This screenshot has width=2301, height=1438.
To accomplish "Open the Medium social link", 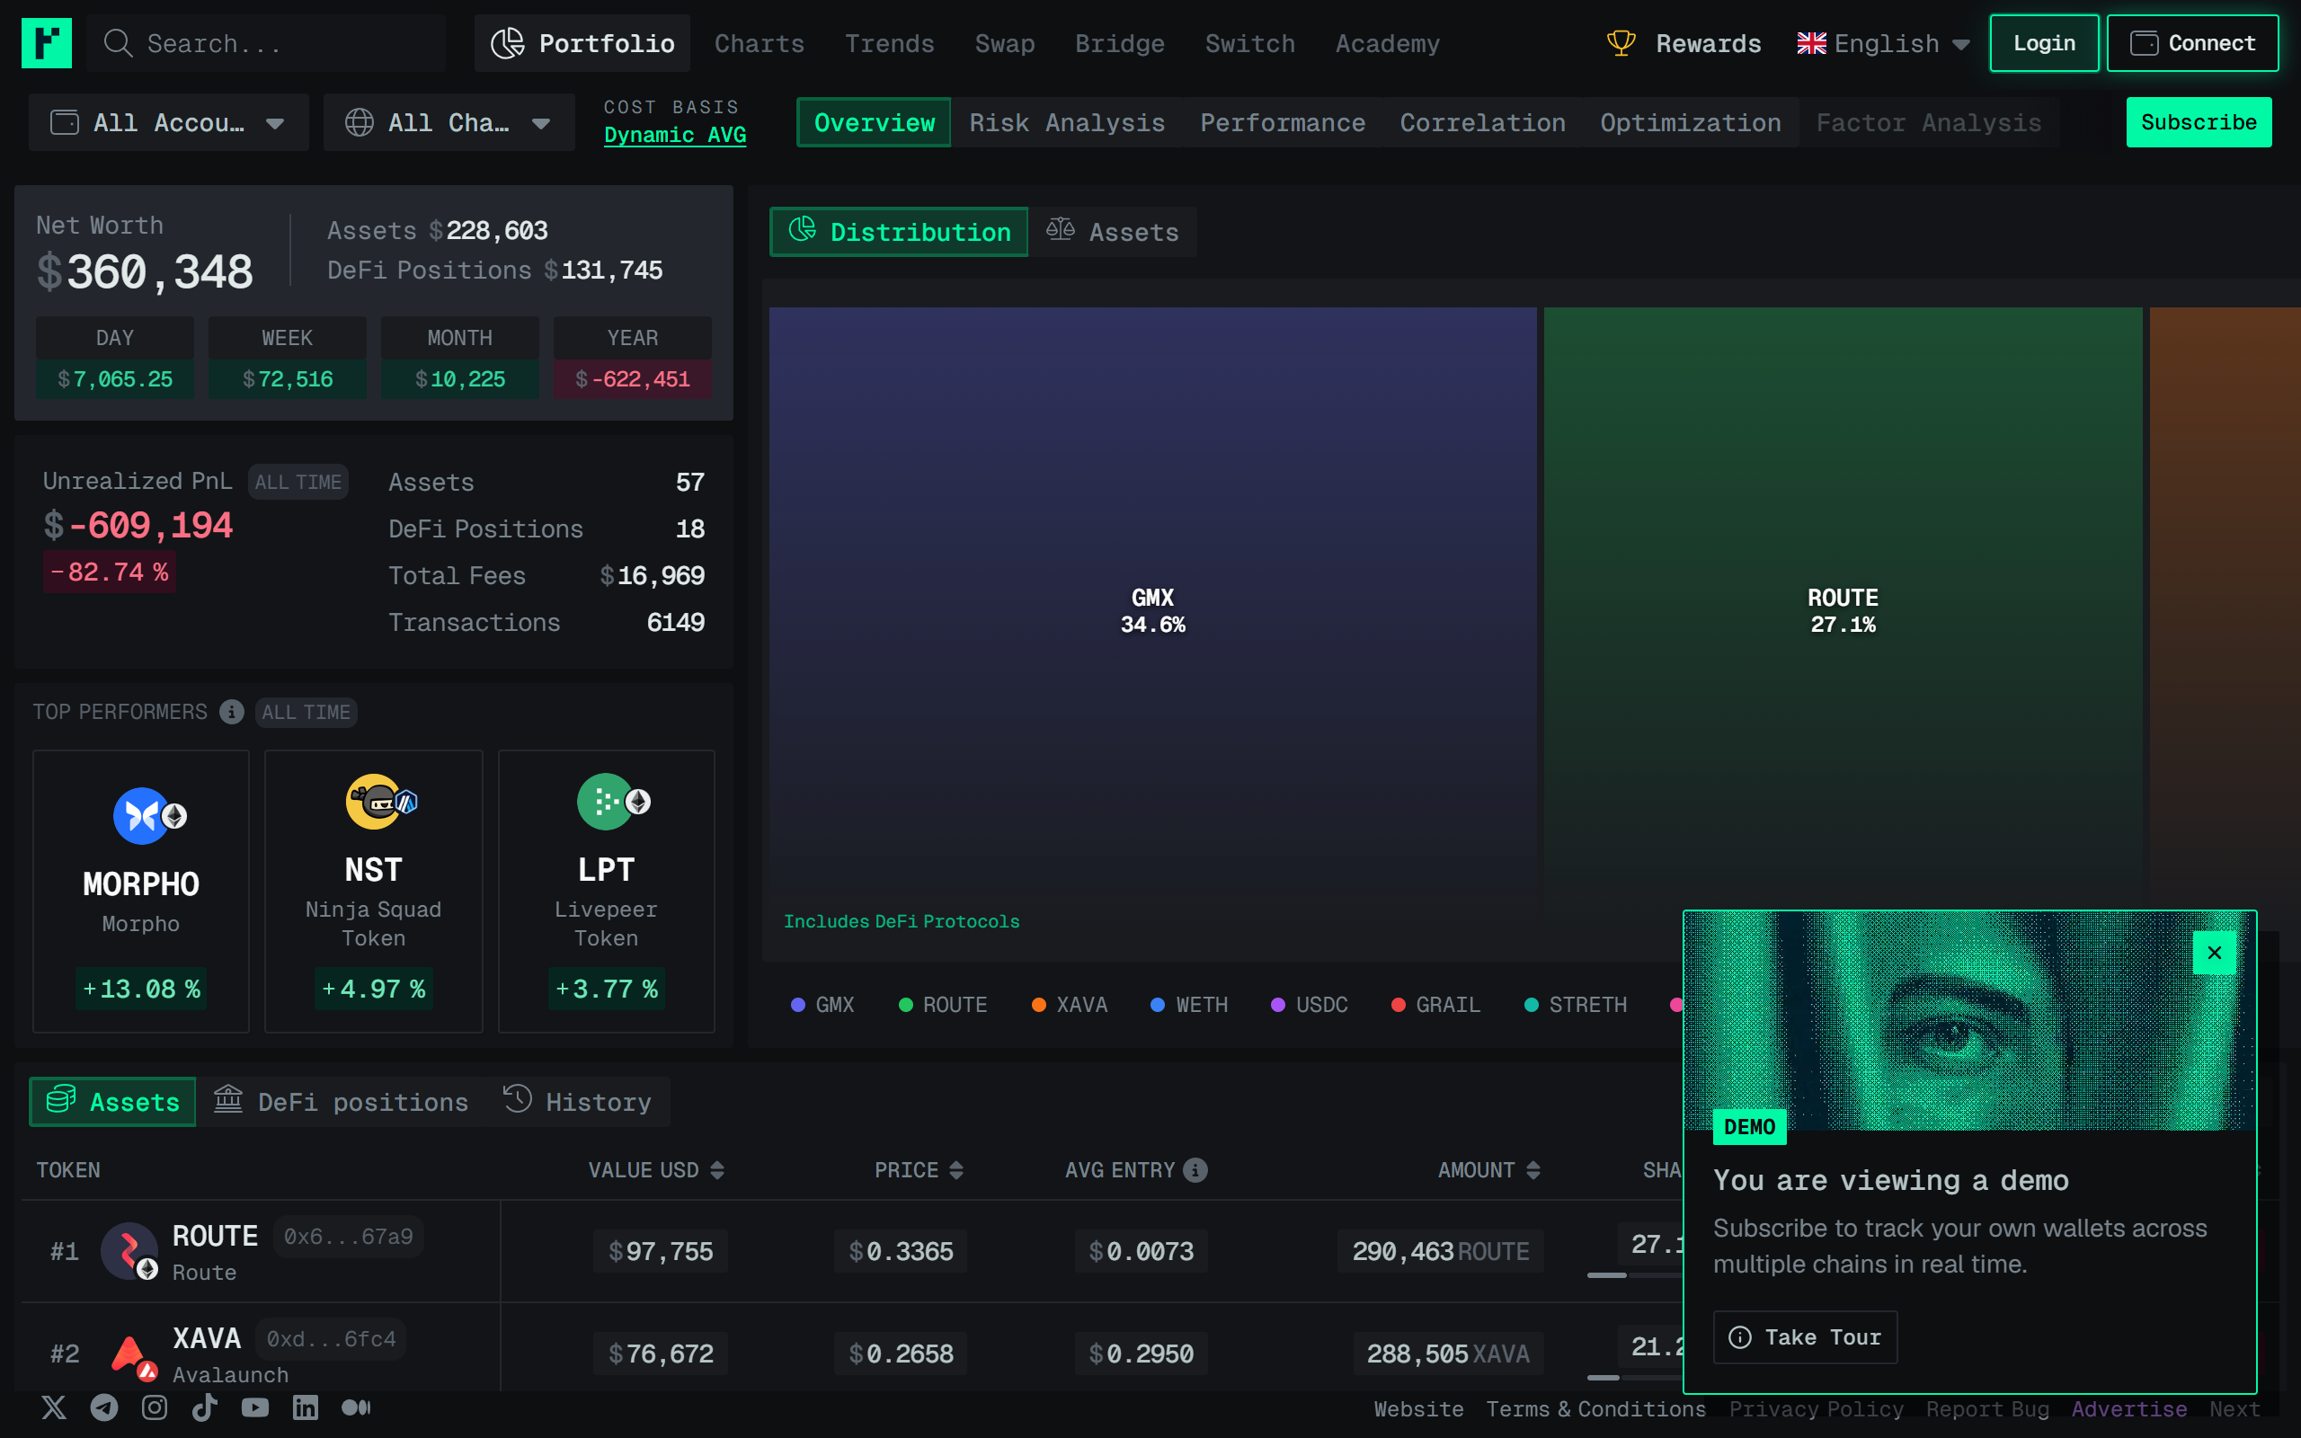I will pyautogui.click(x=356, y=1407).
